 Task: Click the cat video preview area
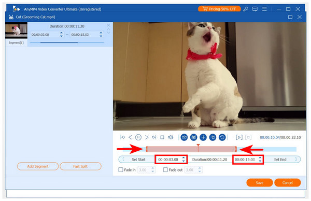209,76
